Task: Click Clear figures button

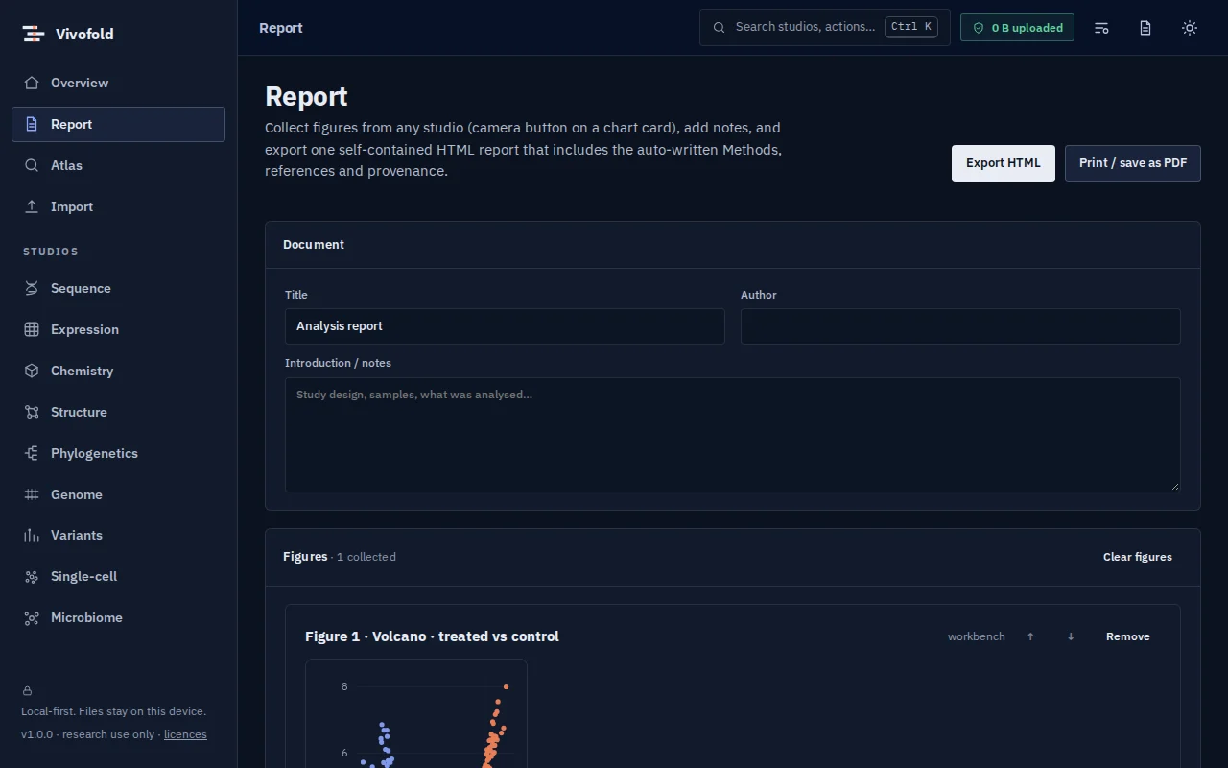Action: [1138, 557]
